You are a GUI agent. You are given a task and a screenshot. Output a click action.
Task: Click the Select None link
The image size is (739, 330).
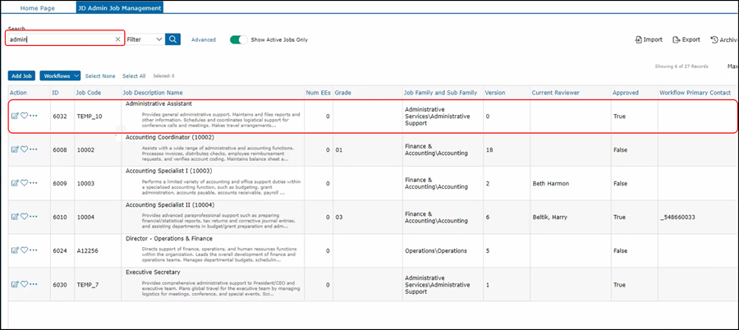(100, 76)
